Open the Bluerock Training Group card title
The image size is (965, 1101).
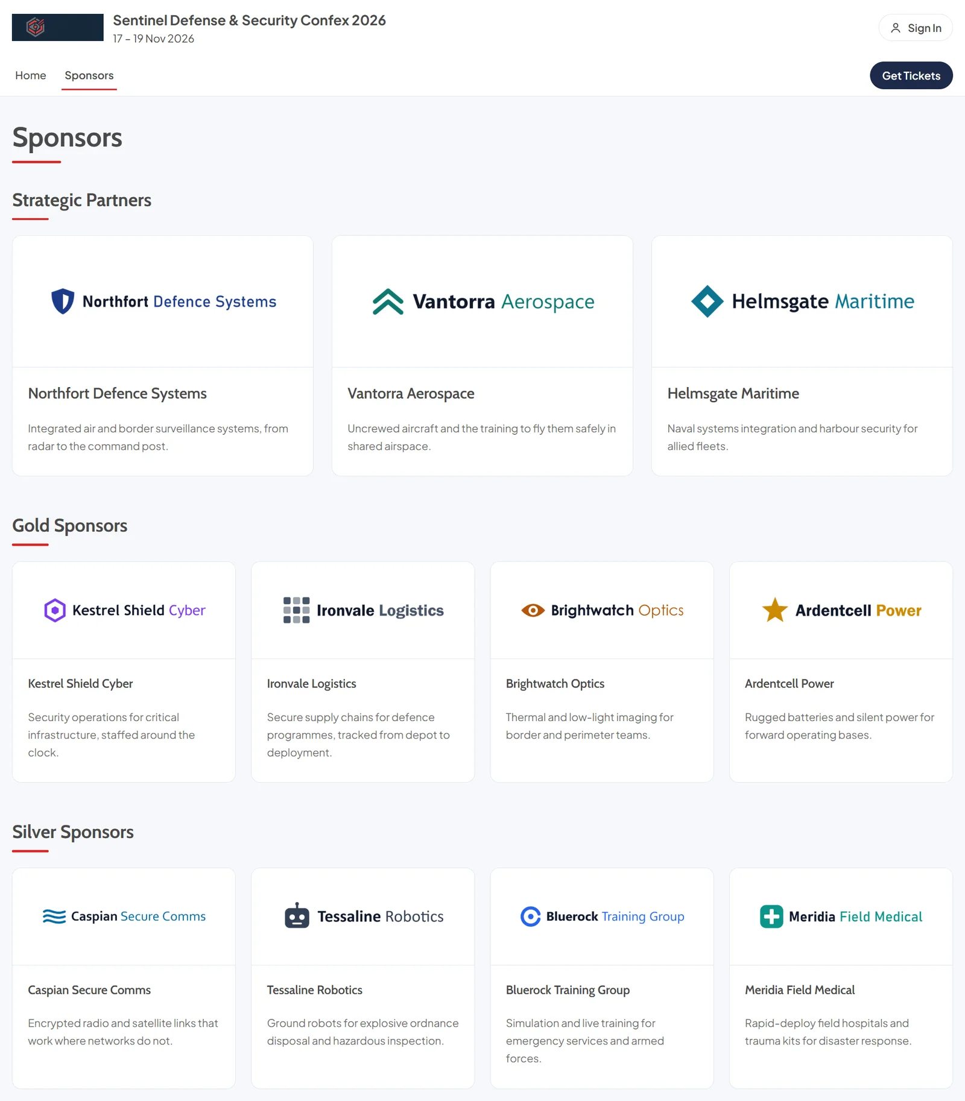click(568, 990)
